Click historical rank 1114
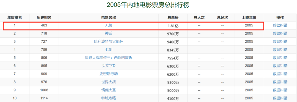The width and height of the screenshot is (297, 102). coord(44,98)
